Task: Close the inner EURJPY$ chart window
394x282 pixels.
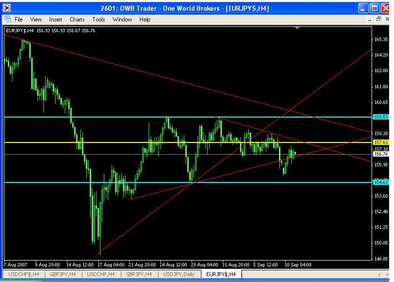Action: [x=387, y=20]
